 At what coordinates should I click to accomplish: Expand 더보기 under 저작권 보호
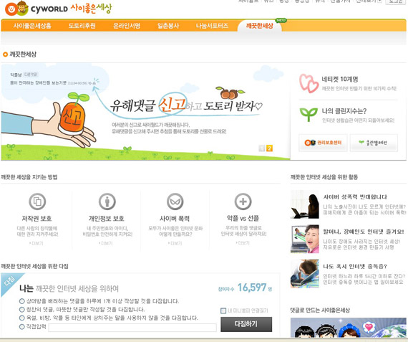tap(37, 243)
